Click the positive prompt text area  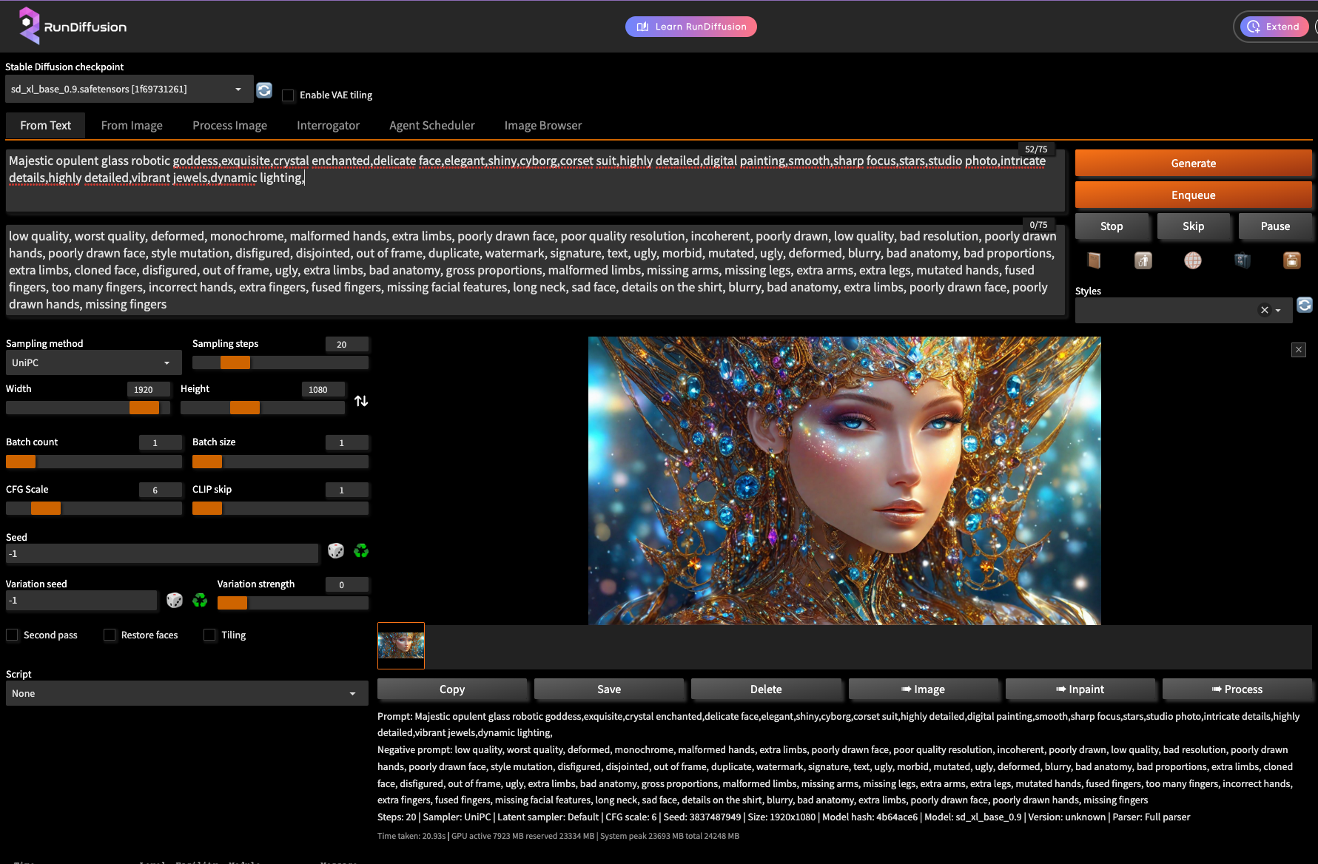pos(535,180)
